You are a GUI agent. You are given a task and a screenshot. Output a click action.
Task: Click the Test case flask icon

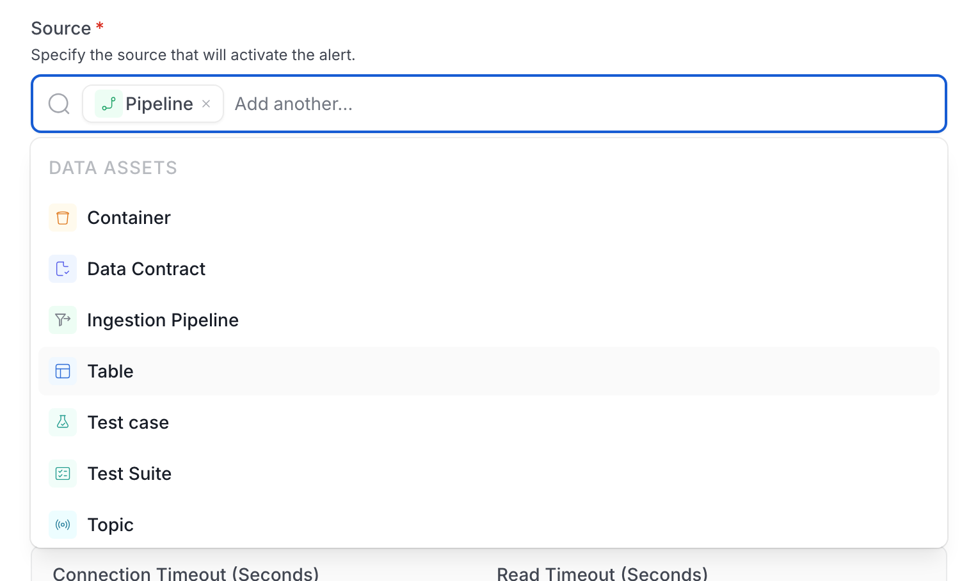[63, 422]
